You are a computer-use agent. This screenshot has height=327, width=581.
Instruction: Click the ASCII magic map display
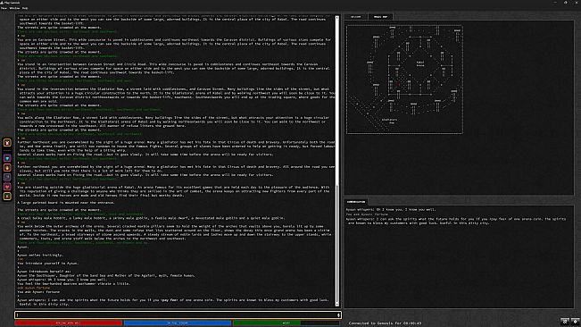tap(404, 80)
